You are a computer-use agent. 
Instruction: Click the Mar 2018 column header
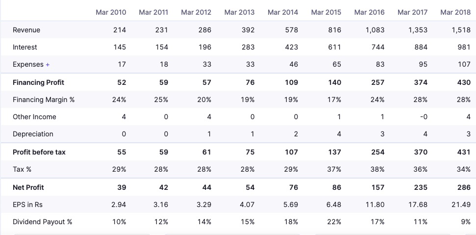[455, 12]
